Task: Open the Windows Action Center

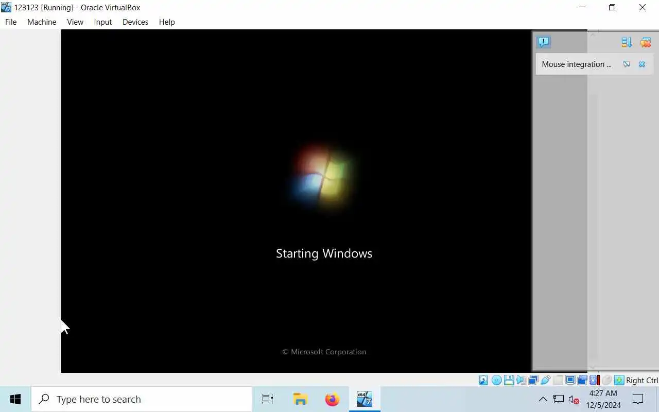Action: (638, 399)
